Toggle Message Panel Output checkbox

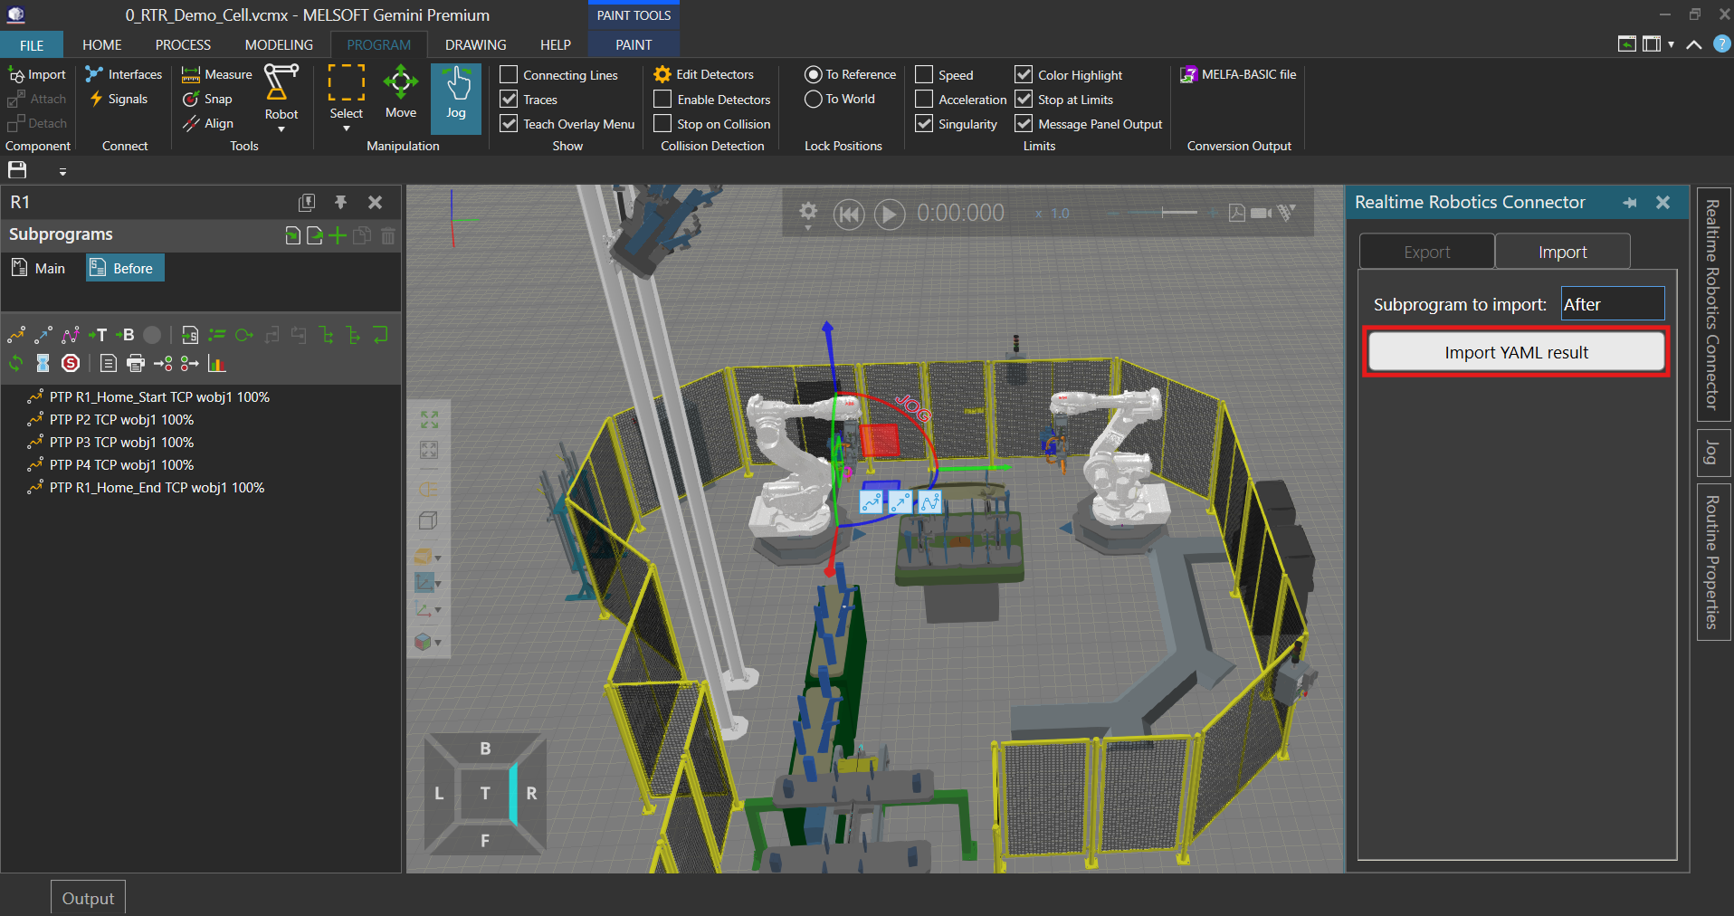click(1024, 123)
